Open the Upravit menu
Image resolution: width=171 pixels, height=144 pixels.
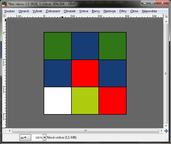coord(24,11)
